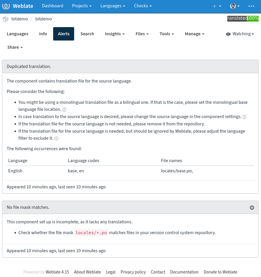Expand the Tools dropdown
This screenshot has height=277, width=261.
[x=167, y=34]
